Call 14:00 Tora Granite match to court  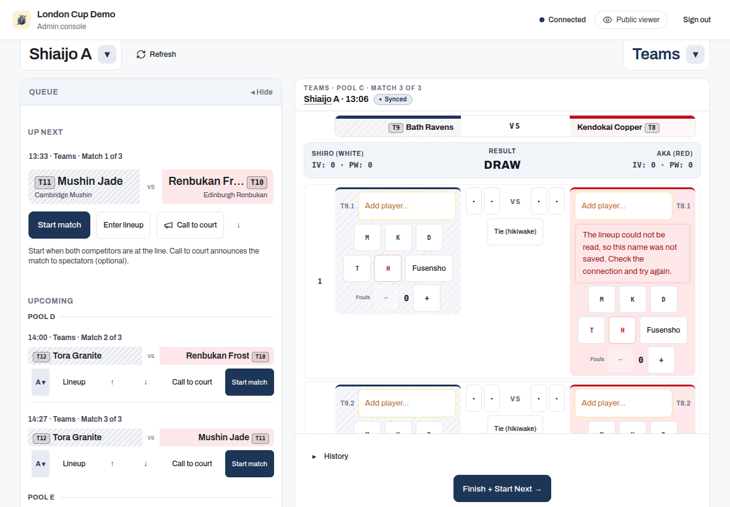point(192,382)
